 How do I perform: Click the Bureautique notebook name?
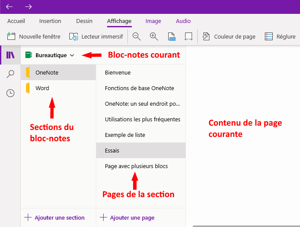point(51,55)
